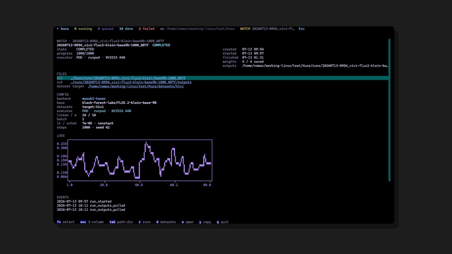Viewport: 452px width, 254px height.
Task: Click the Esc key in the header
Action: pyautogui.click(x=302, y=29)
